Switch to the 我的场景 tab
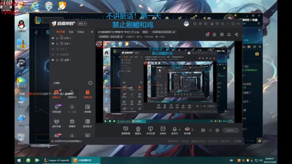 [61, 32]
